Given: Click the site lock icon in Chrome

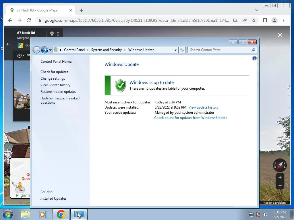Looking at the screenshot, I should pos(40,20).
